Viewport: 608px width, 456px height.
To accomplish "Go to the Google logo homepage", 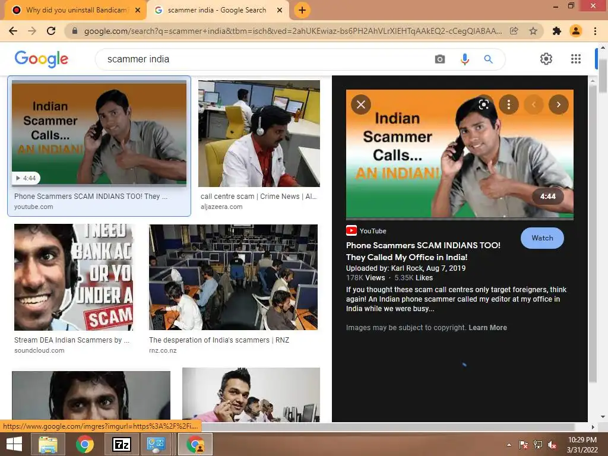I will click(42, 59).
